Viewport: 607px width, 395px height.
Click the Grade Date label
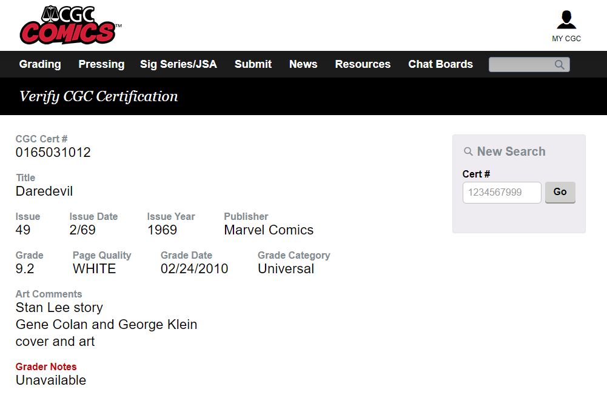(186, 255)
